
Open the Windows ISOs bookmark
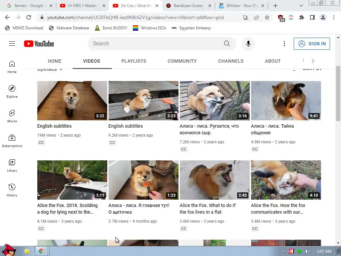150,28
